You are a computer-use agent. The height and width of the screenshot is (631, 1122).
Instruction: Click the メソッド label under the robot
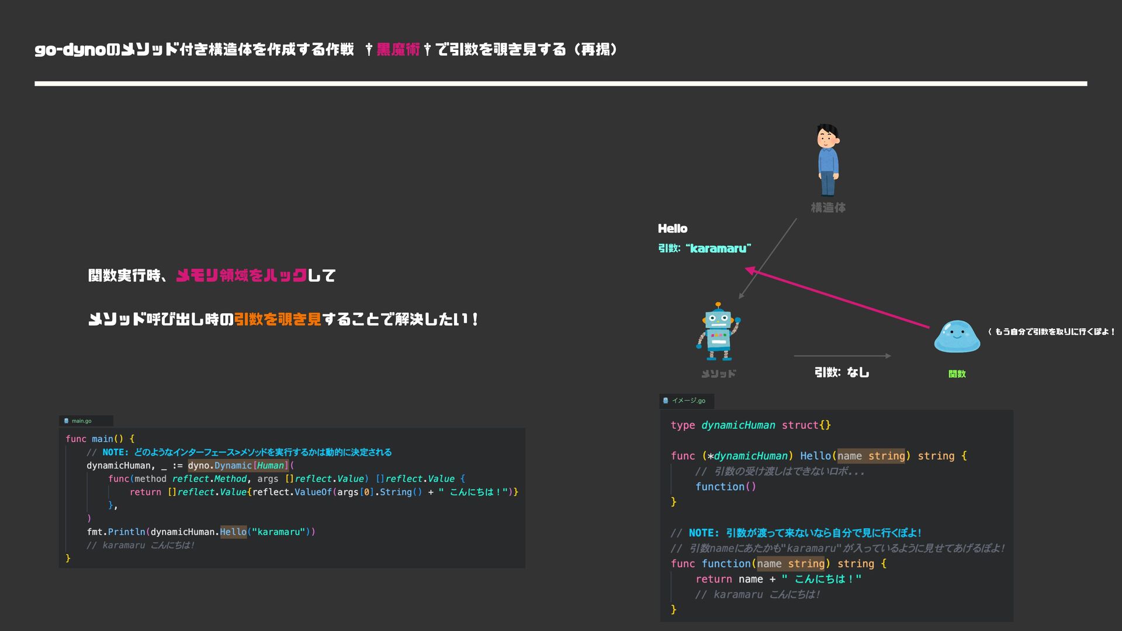tap(719, 374)
